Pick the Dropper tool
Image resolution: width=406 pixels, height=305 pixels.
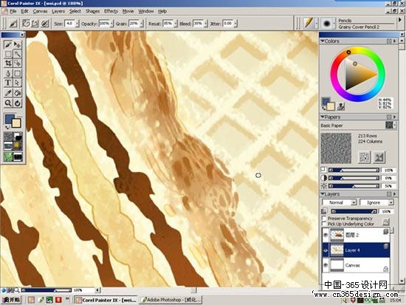[x=8, y=93]
